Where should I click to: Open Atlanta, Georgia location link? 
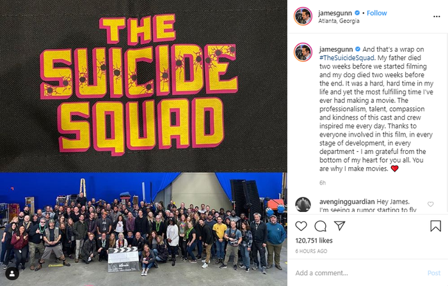[339, 21]
